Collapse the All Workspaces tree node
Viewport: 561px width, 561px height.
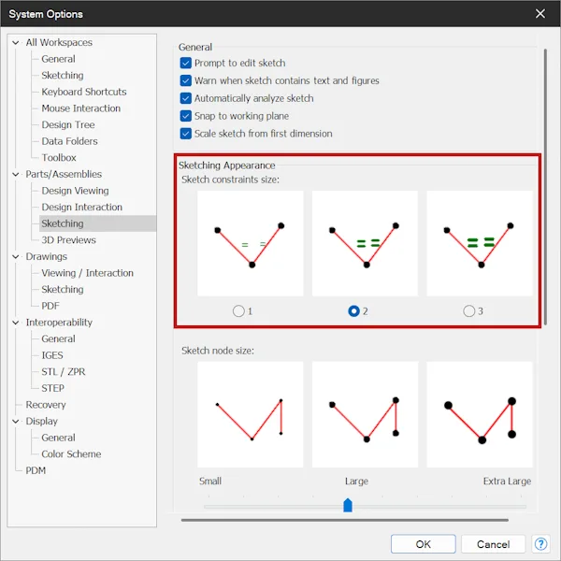16,43
